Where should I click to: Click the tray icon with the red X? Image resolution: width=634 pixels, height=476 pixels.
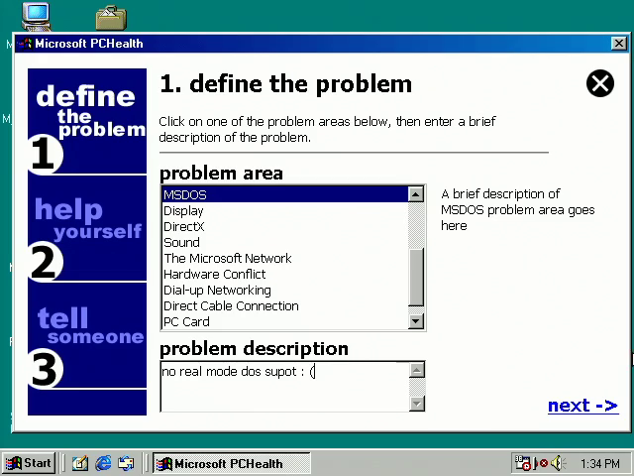(x=541, y=463)
